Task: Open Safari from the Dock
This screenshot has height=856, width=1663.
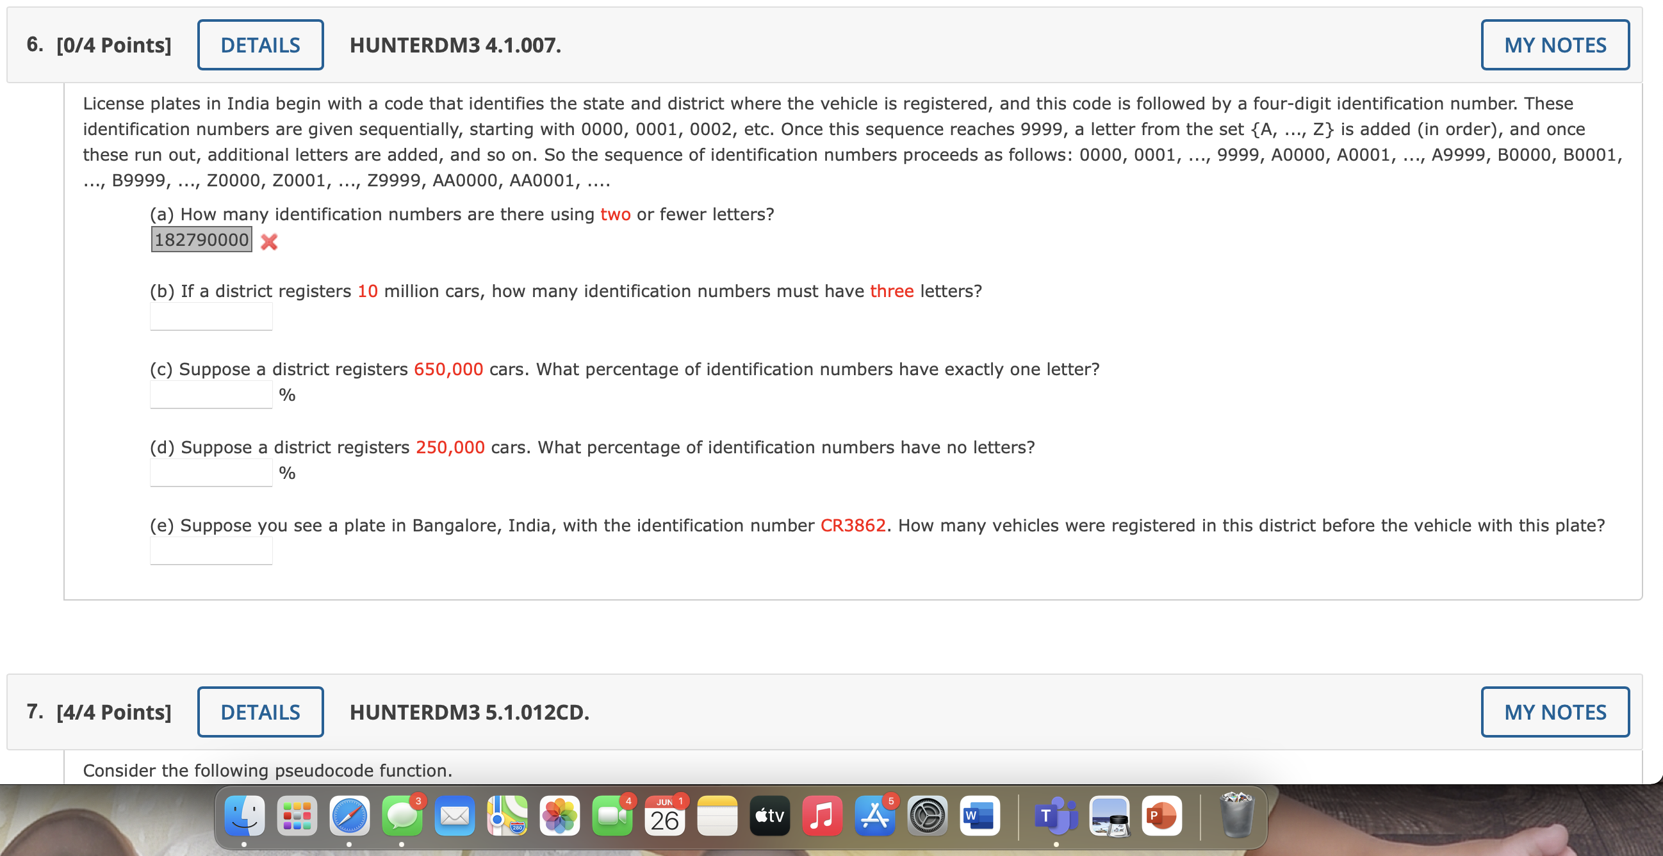Action: click(349, 816)
